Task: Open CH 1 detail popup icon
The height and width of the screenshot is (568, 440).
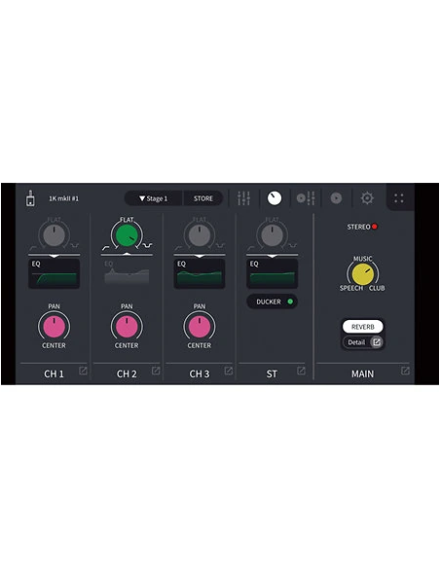Action: coord(83,371)
